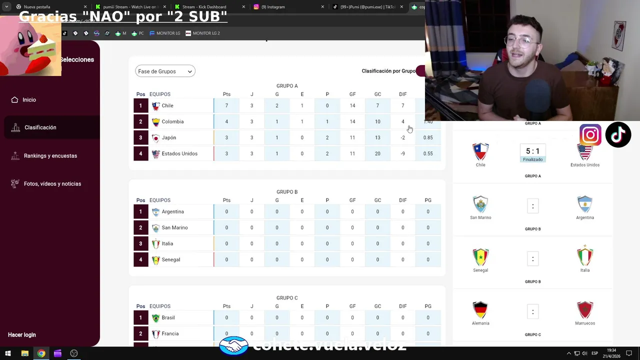Toggle Clasificación por Grupo switch
The image size is (640, 360).
pos(420,71)
